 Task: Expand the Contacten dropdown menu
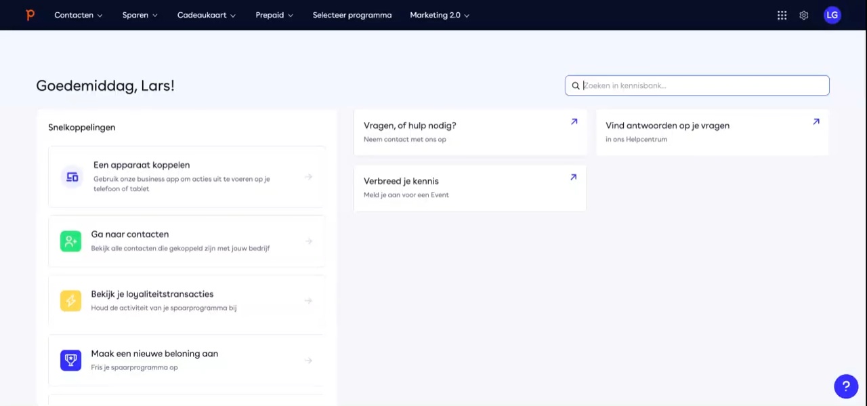79,15
